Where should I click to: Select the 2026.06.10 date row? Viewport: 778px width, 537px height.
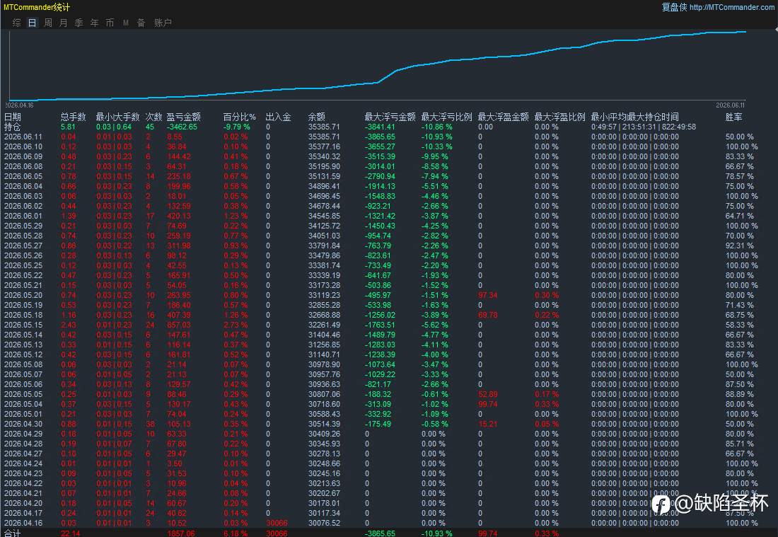click(23, 147)
